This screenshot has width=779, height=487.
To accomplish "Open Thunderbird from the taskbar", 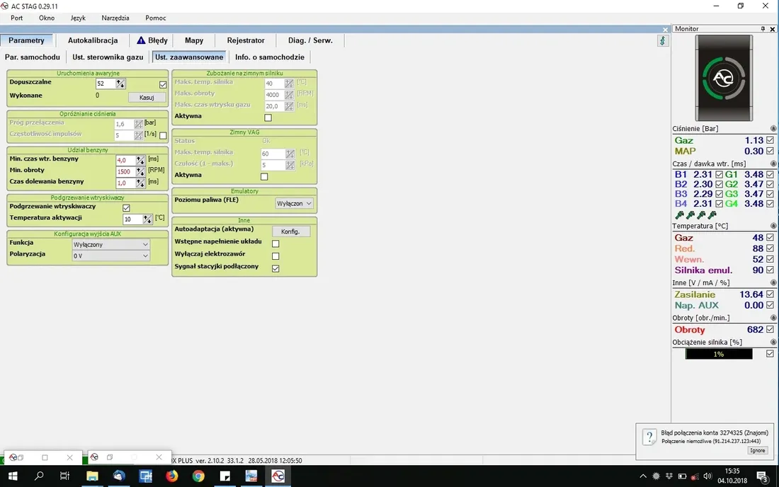I will click(119, 476).
